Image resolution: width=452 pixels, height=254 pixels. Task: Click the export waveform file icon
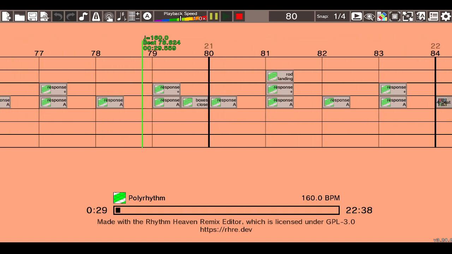[45, 17]
